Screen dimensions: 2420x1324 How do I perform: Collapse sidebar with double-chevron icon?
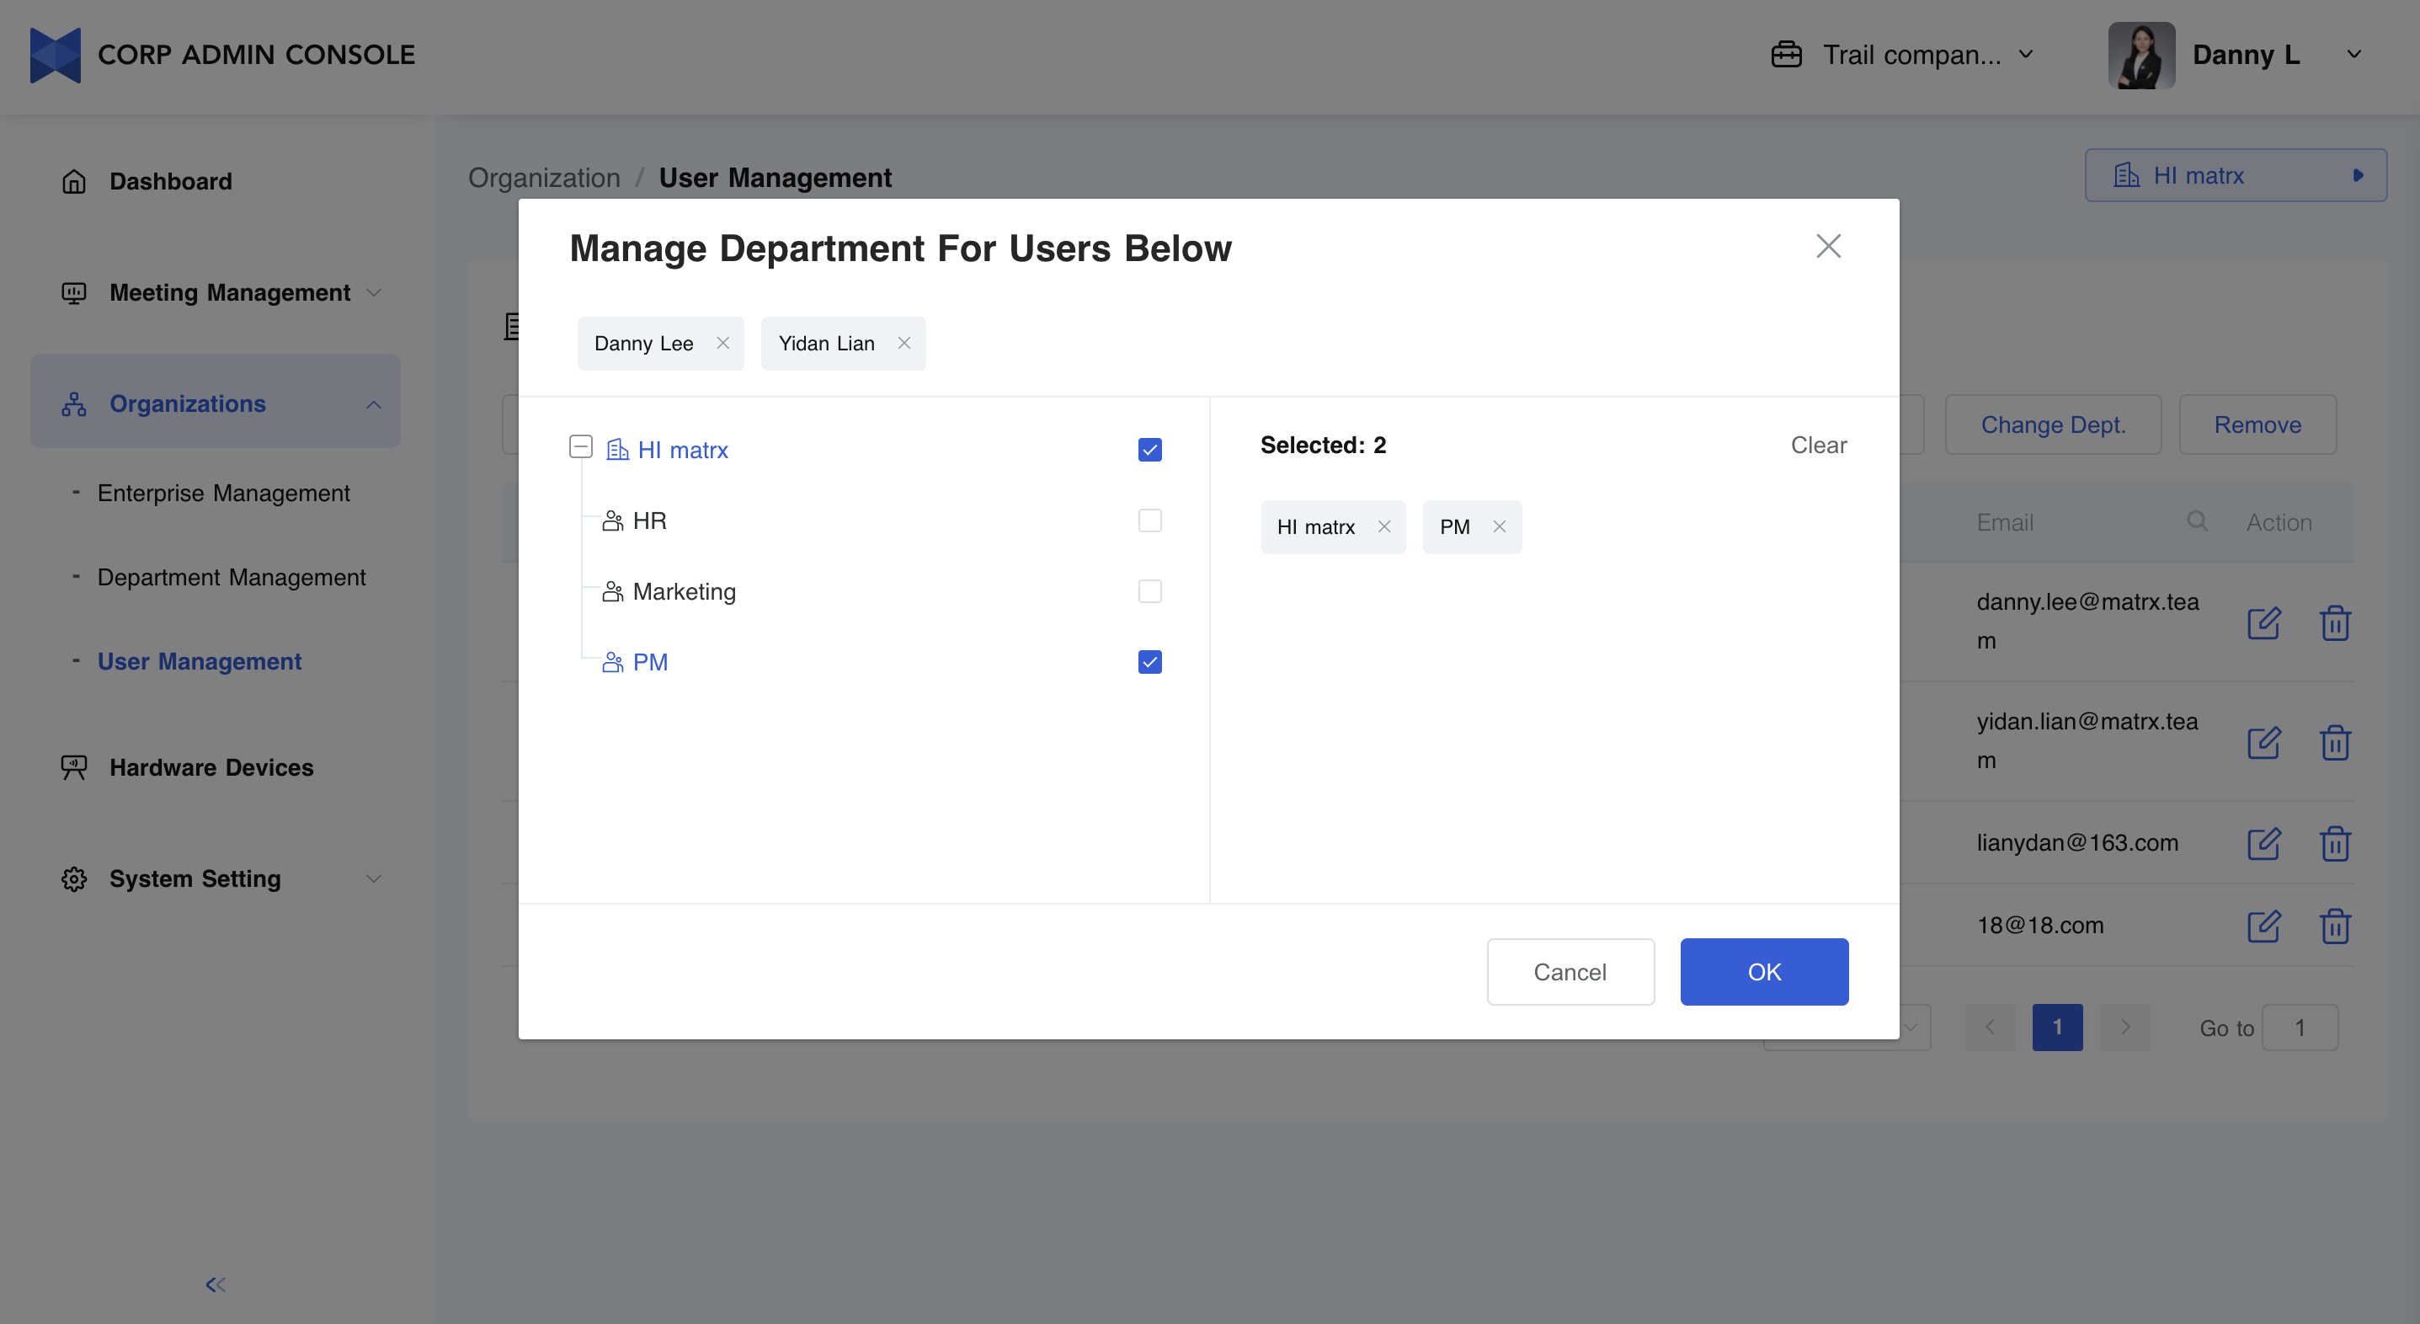pos(215,1284)
